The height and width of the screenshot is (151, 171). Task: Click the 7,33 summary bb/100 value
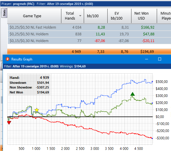click(x=101, y=52)
